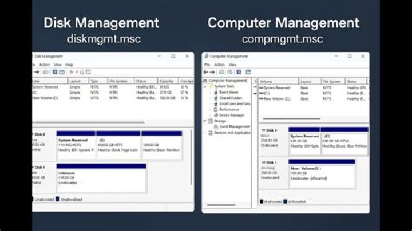Click the black legend swatch in Computer Management
This screenshot has width=412, height=231.
tap(262, 201)
